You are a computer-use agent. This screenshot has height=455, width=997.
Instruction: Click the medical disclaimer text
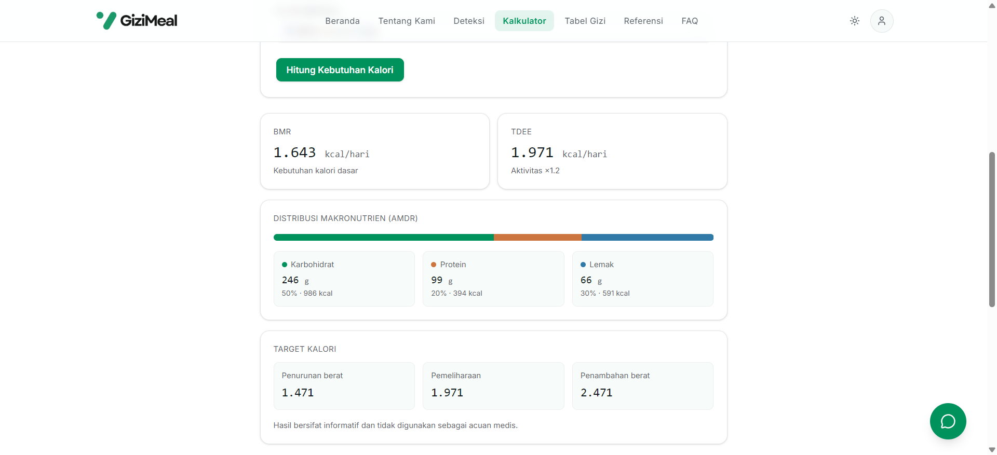(x=396, y=425)
